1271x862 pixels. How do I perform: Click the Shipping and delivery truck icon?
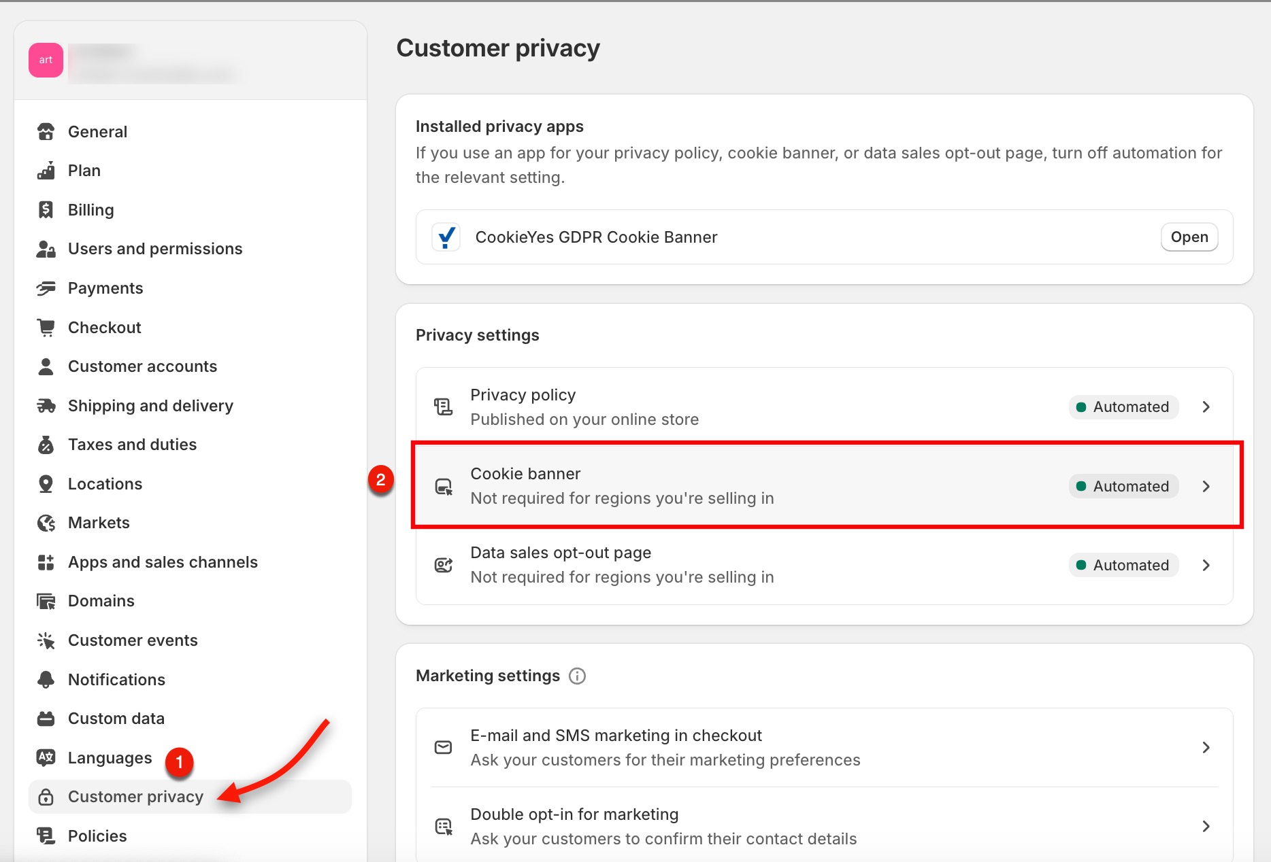[x=46, y=405]
